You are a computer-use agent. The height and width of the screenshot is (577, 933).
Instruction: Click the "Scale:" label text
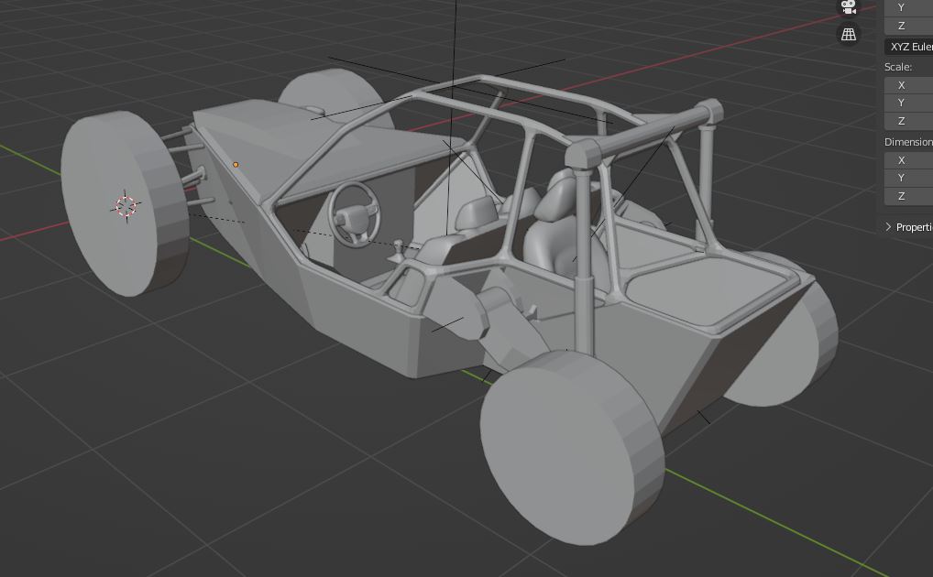tap(898, 67)
